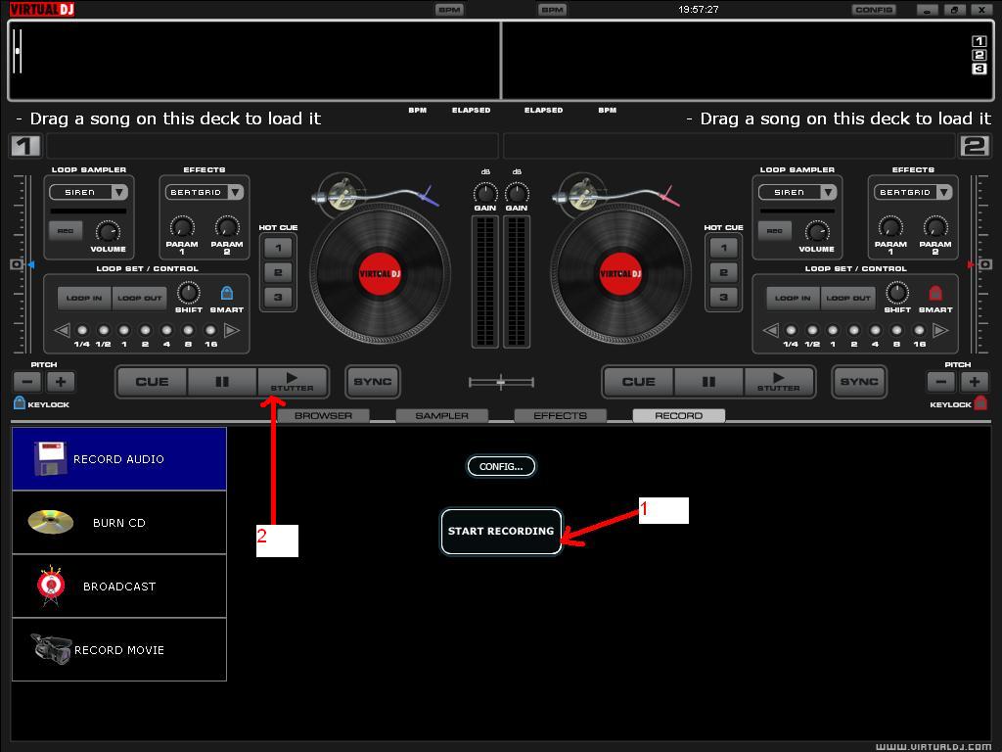Double the left deck loop with right arrow
This screenshot has width=1002, height=752.
pyautogui.click(x=232, y=330)
